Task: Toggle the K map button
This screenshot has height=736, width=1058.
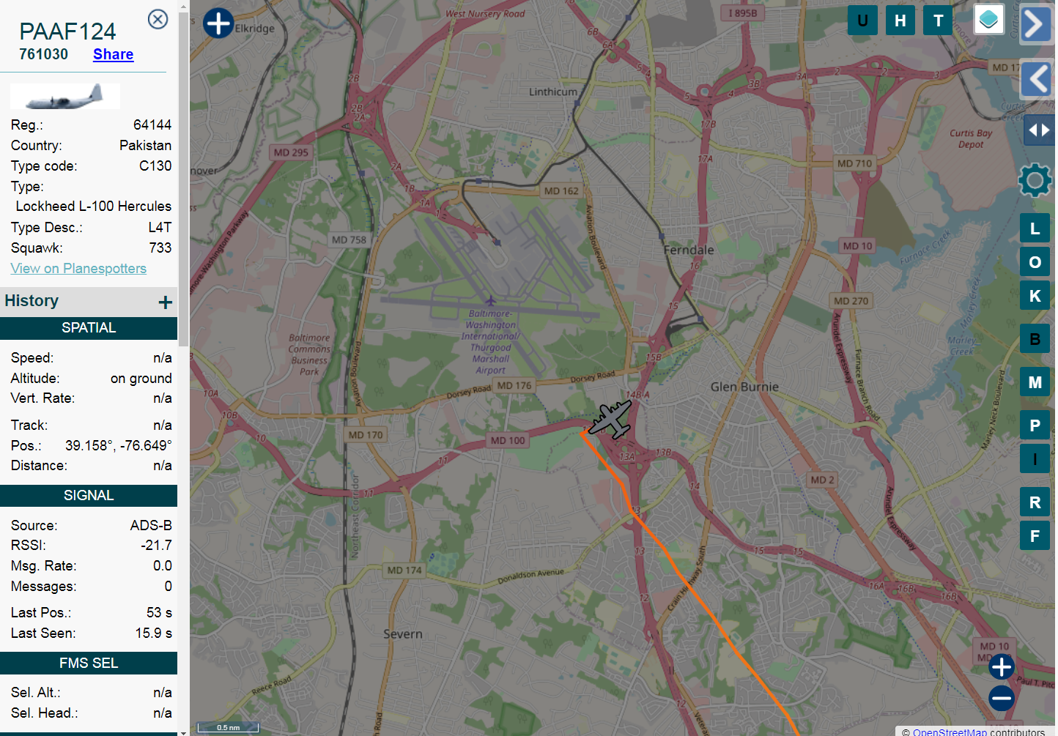Action: click(x=1035, y=296)
